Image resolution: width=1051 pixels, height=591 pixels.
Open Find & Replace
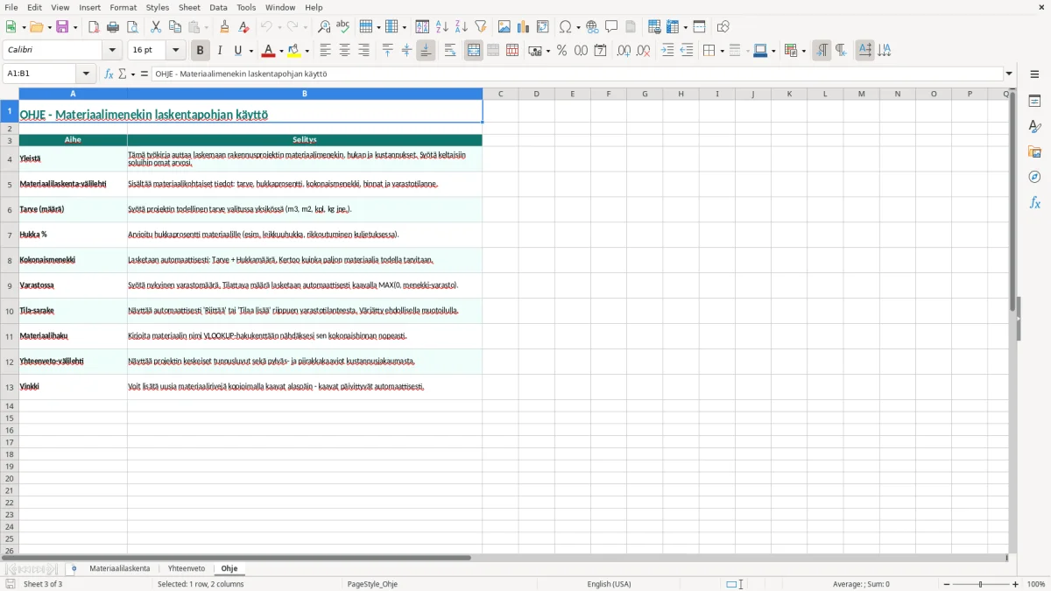(x=324, y=27)
